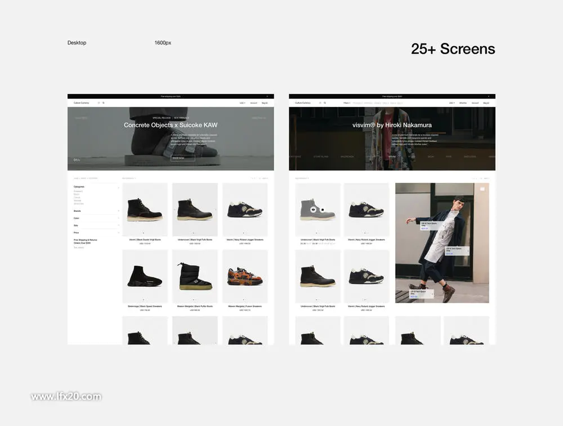Open Account in the left screen header
Screen dimensions: 563x426
pos(253,103)
